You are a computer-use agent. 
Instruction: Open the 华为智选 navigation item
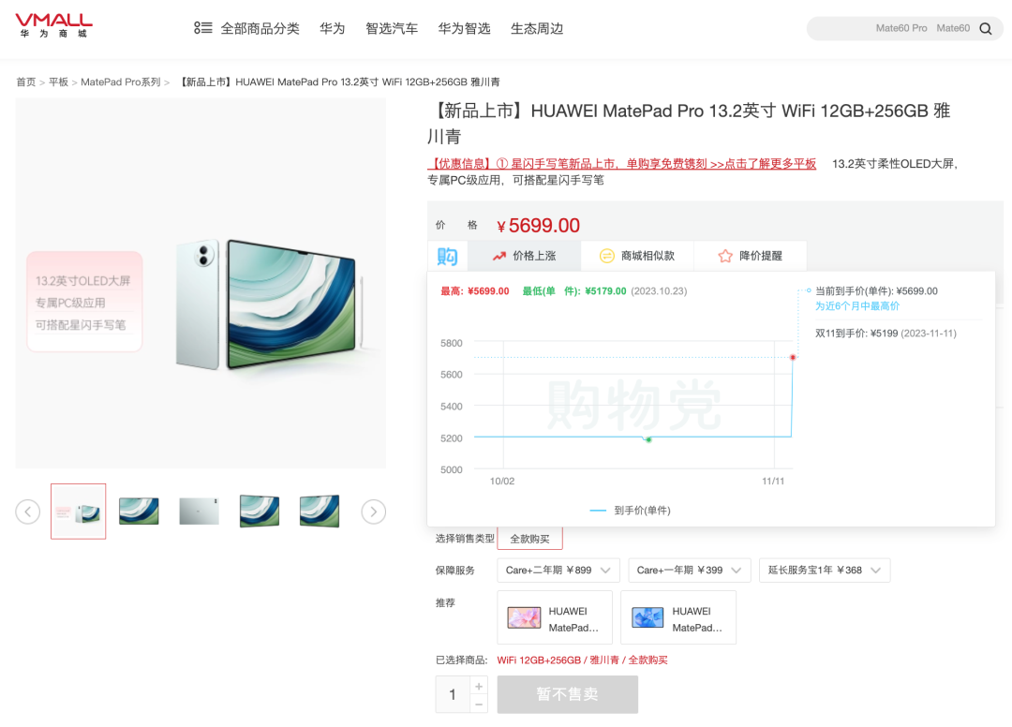tap(464, 28)
